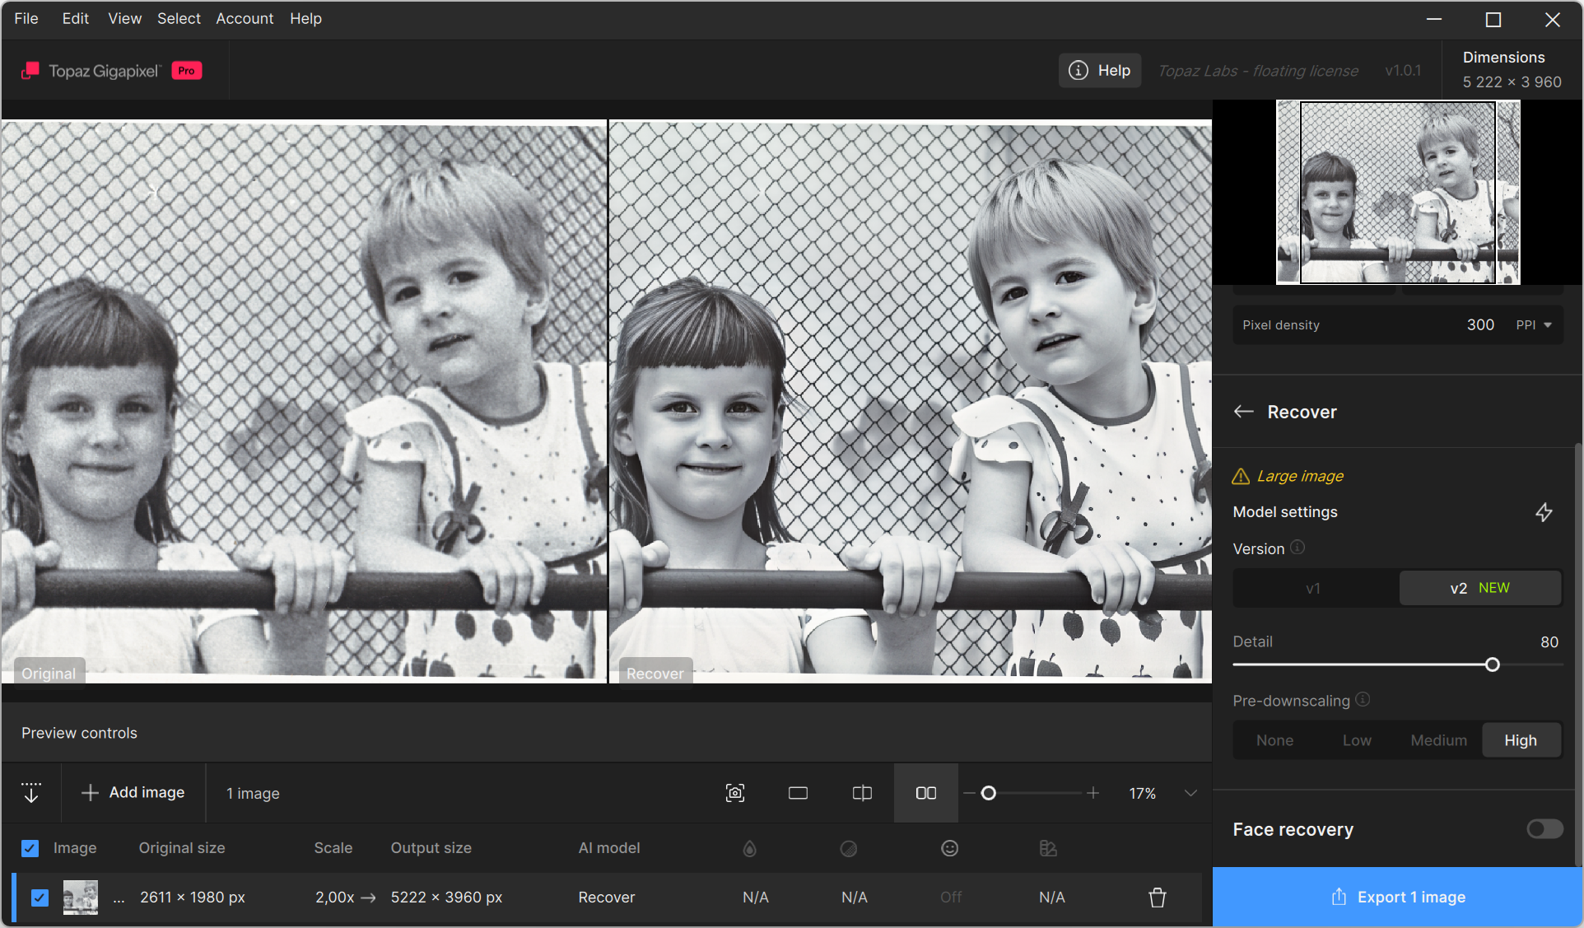Screen dimensions: 1584x928
Task: Switch to side-by-side view layout
Action: coord(926,793)
